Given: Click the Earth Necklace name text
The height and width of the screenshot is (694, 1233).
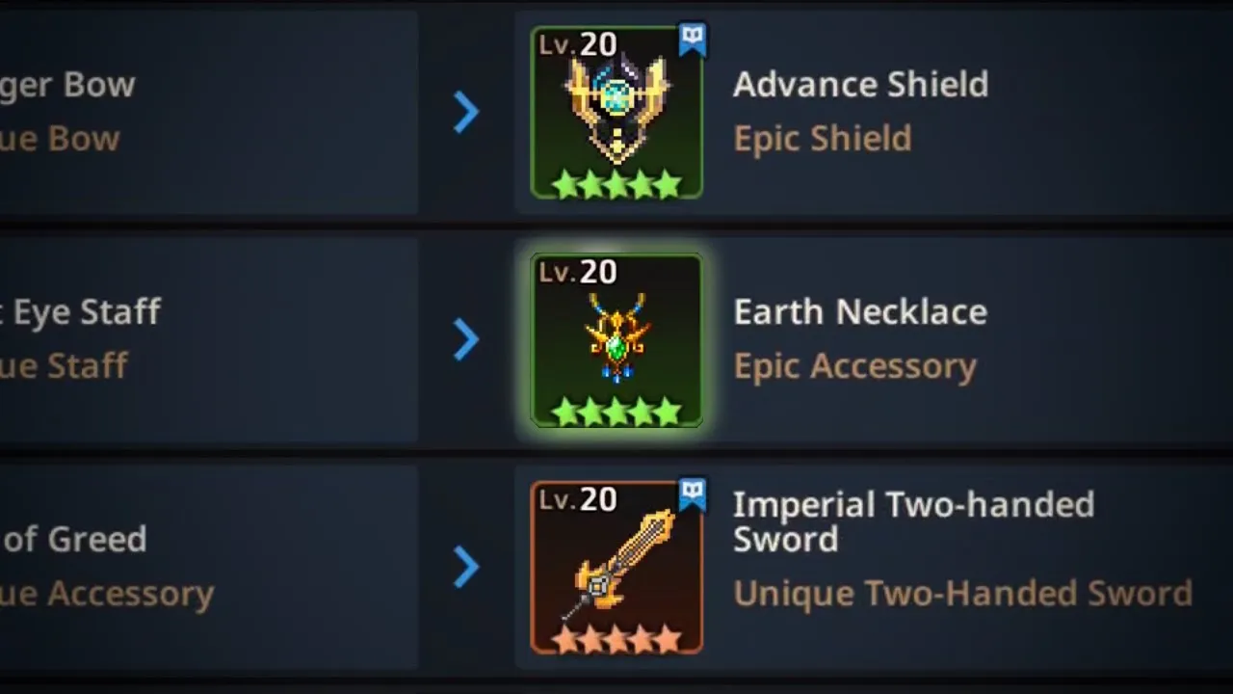Looking at the screenshot, I should point(860,312).
